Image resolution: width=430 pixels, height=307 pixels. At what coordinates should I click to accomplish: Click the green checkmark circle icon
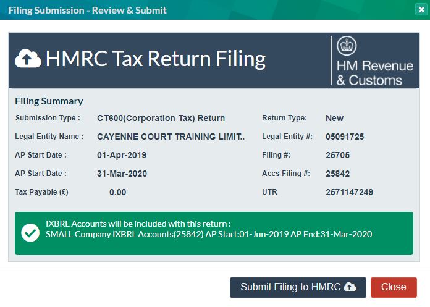(30, 233)
